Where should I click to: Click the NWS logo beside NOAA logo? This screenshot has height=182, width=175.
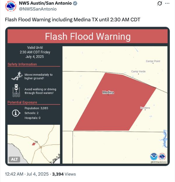[162, 157]
